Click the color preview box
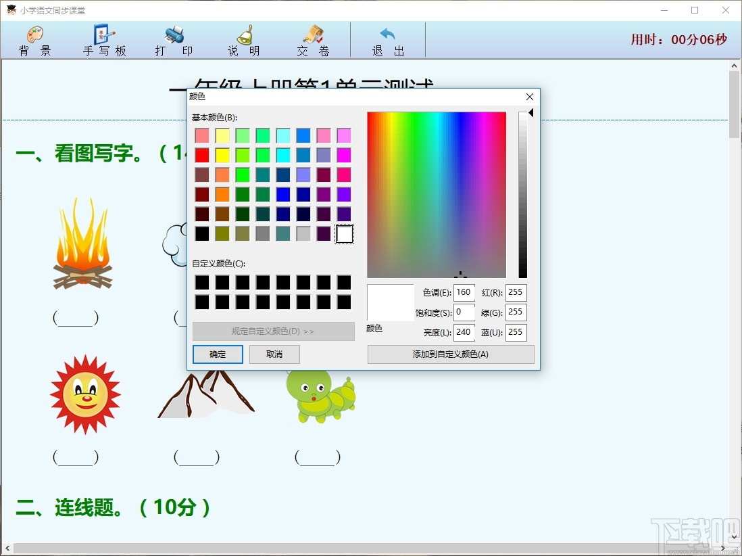 tap(391, 302)
